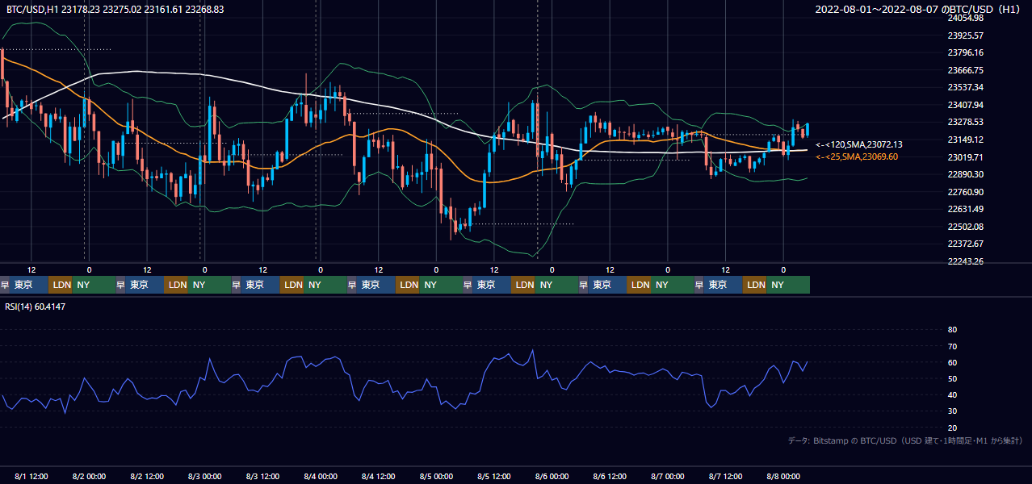Click the 2022-08-01~2022-08-07 chart title
Image resolution: width=1032 pixels, height=484 pixels.
(x=920, y=10)
